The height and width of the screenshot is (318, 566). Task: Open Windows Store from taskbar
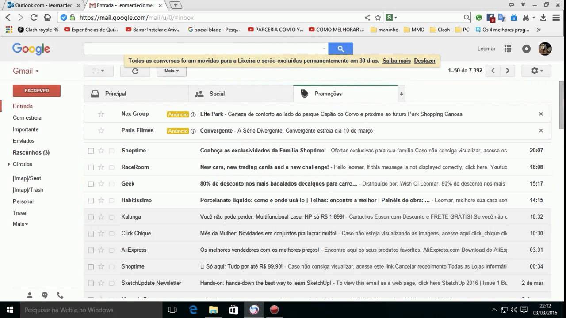click(233, 310)
